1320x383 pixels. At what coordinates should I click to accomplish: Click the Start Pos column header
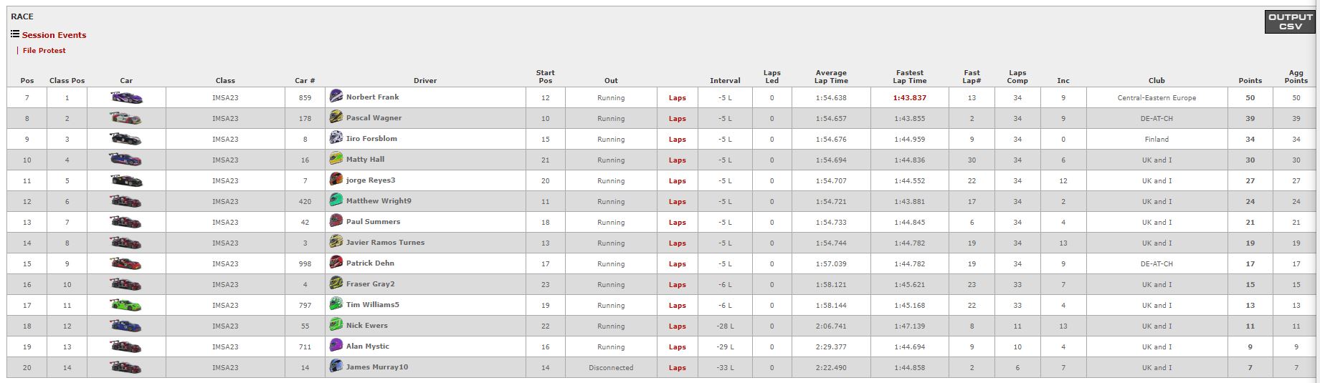[x=545, y=77]
